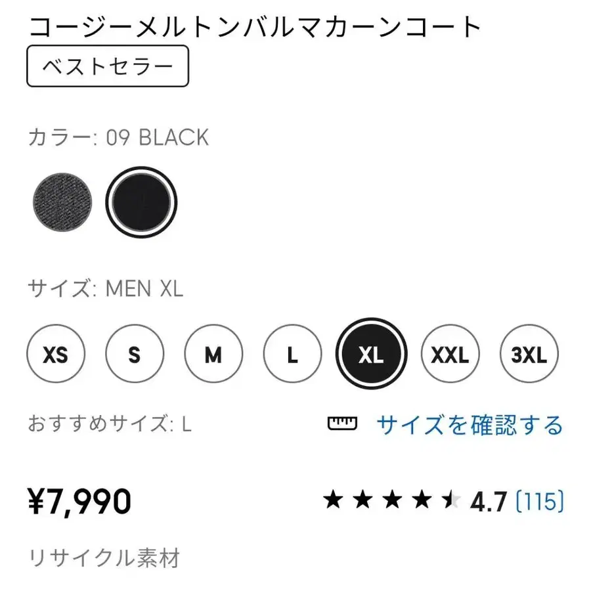Select the gray color swatch
This screenshot has height=591, width=591.
point(62,203)
